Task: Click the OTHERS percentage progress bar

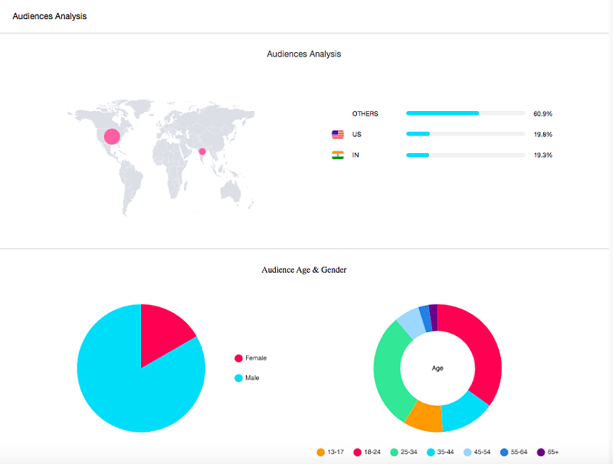Action: tap(465, 113)
